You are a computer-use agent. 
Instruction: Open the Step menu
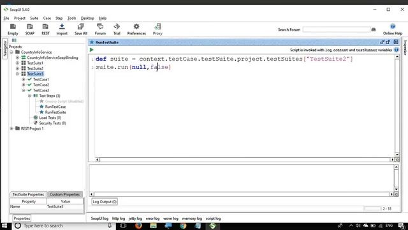click(x=59, y=19)
